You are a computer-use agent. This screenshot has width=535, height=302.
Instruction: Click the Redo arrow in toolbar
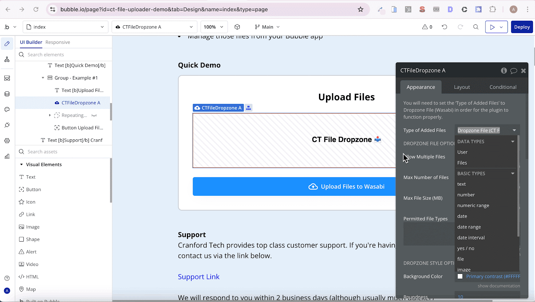(x=460, y=27)
